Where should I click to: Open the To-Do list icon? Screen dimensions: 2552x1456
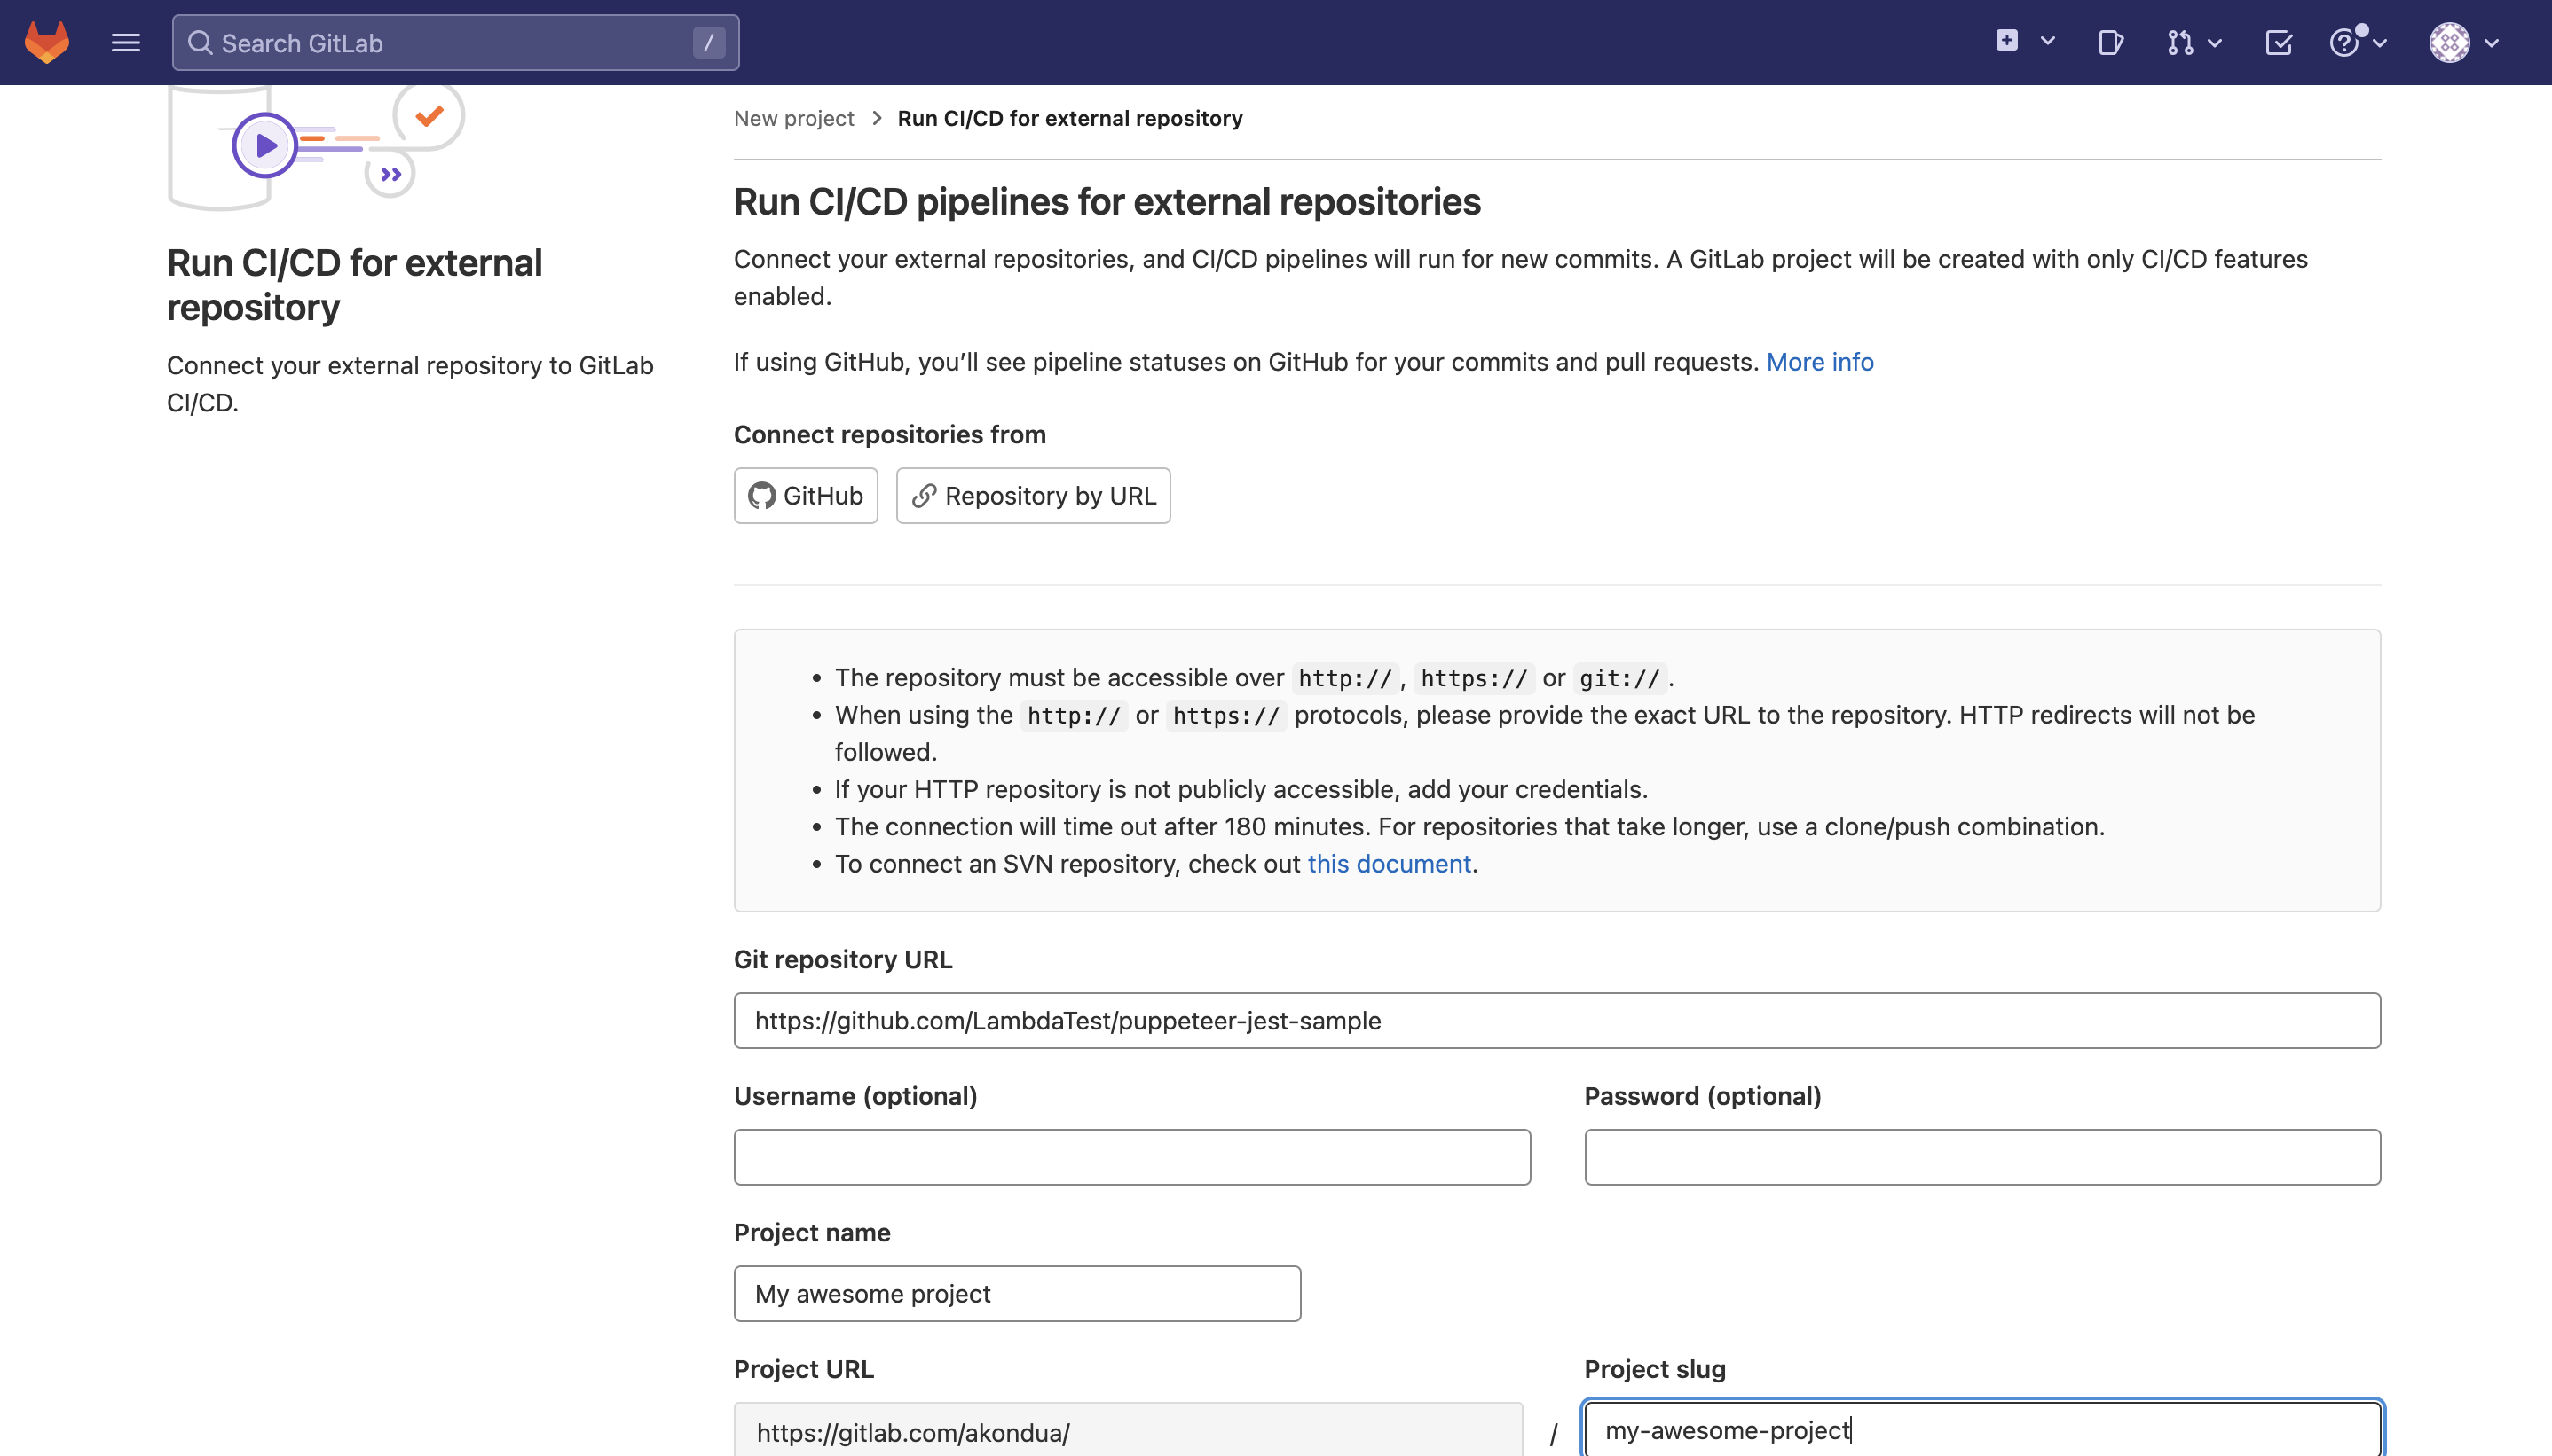point(2278,42)
